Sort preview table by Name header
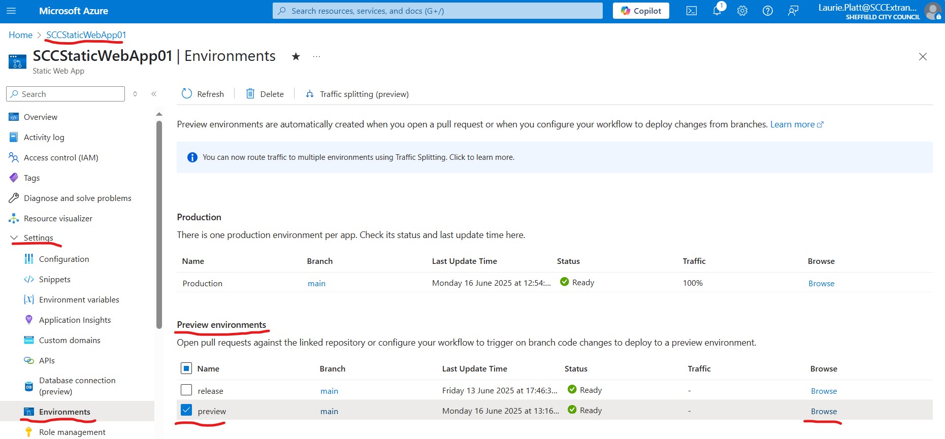The width and height of the screenshot is (945, 439). tap(208, 368)
